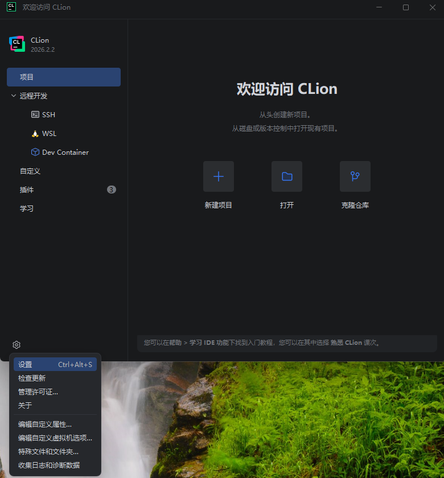Click the branch icon for 克隆仓库
444x478 pixels.
tap(355, 176)
